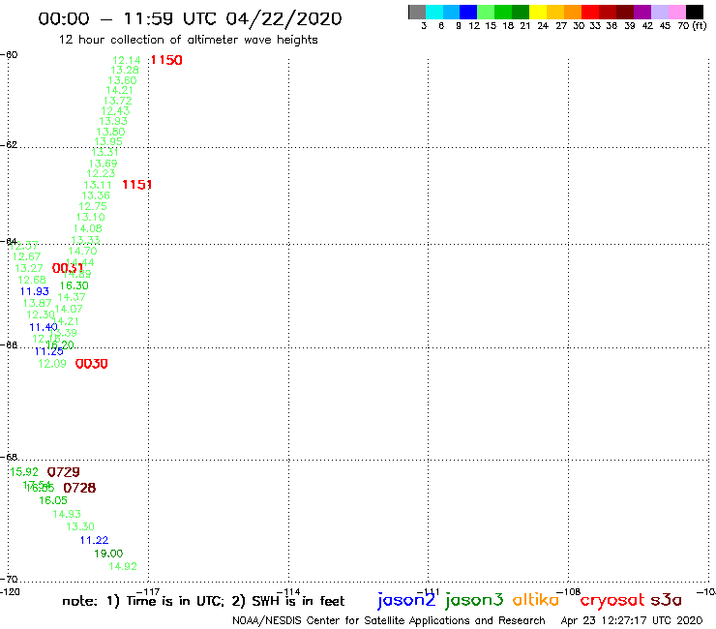Click the value 14.92
The width and height of the screenshot is (716, 629).
coord(123,566)
